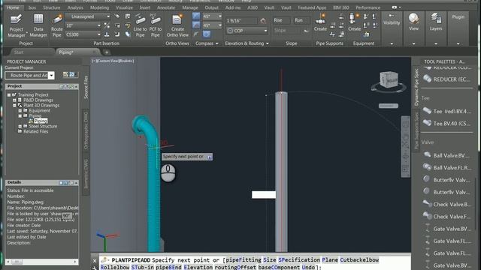Click the Line to Pipe tool
This screenshot has width=481, height=270.
141,25
